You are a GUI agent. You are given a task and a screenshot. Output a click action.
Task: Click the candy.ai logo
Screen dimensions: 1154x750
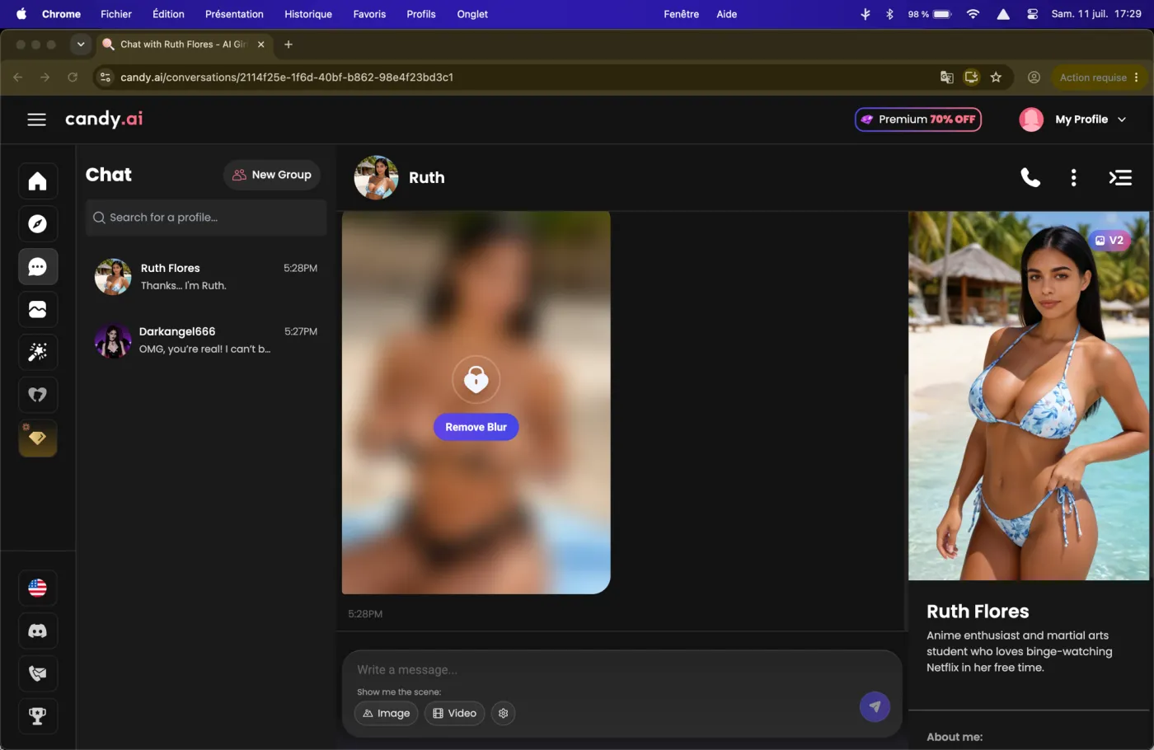[104, 120]
